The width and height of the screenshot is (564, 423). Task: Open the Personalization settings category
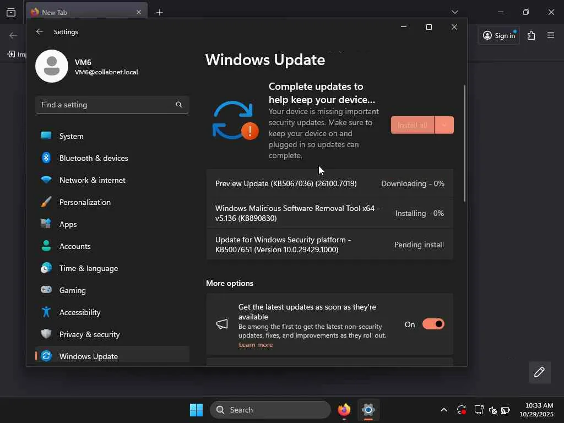pyautogui.click(x=112, y=202)
